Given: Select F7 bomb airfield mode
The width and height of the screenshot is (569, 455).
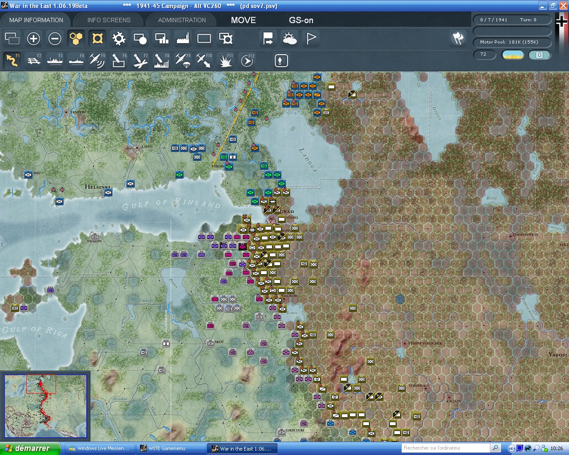Looking at the screenshot, I should (x=140, y=60).
